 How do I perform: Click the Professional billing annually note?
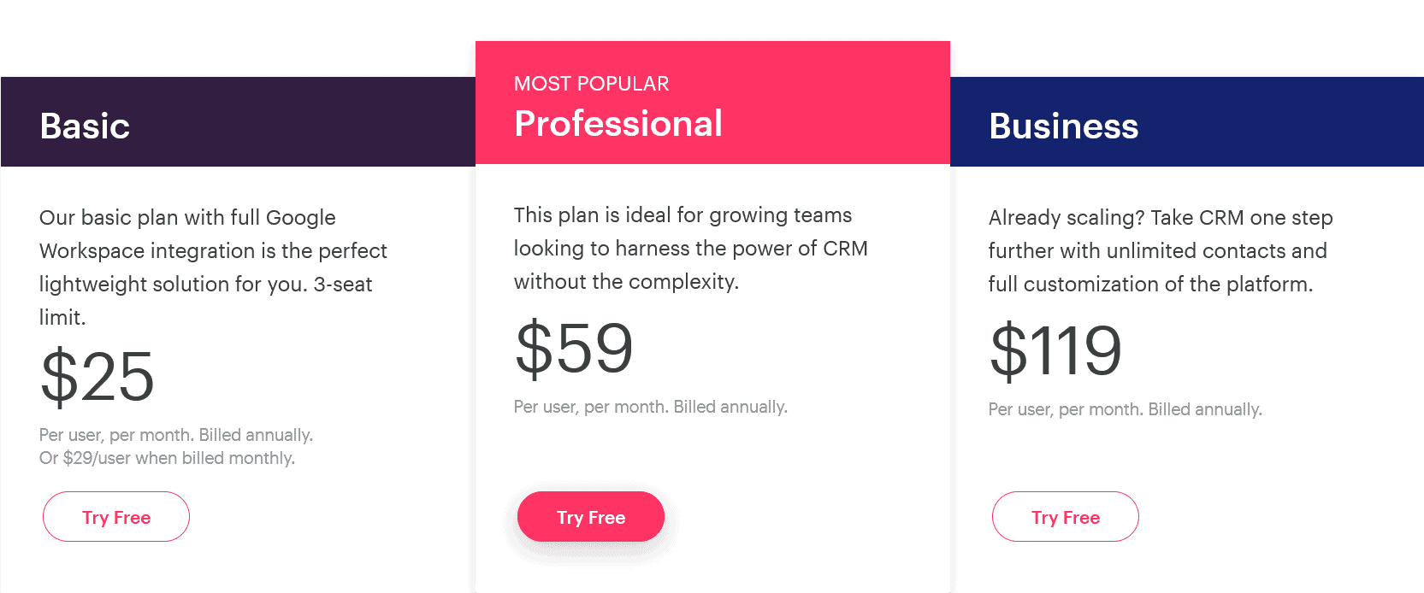point(649,406)
